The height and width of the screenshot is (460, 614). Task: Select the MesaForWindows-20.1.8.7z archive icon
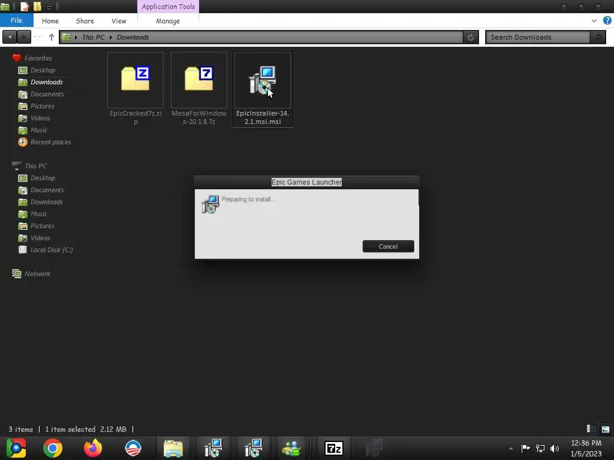(x=199, y=79)
